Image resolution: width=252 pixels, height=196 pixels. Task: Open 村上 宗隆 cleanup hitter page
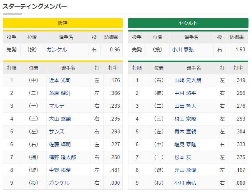185,119
